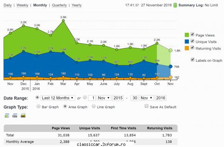Open the Yearly stats link
224x147 pixels.
(77, 5)
